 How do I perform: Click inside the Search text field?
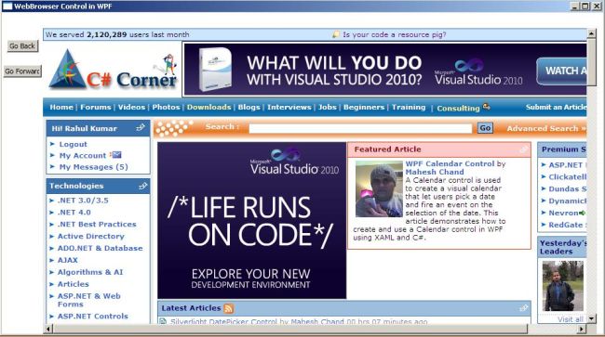(x=360, y=128)
